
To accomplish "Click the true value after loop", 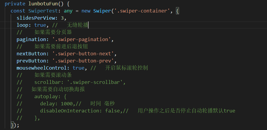I will (x=40, y=25).
